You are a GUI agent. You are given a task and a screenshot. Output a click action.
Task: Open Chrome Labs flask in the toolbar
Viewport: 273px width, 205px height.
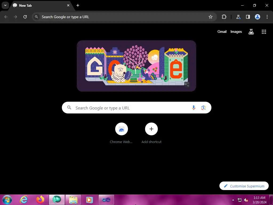pyautogui.click(x=238, y=17)
